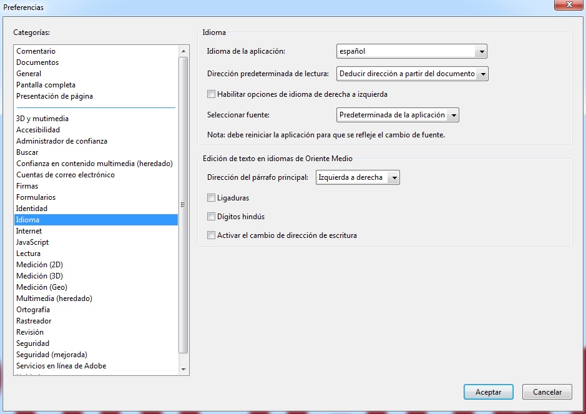Activate cambio de dirección de escritura
The height and width of the screenshot is (414, 586).
click(210, 235)
